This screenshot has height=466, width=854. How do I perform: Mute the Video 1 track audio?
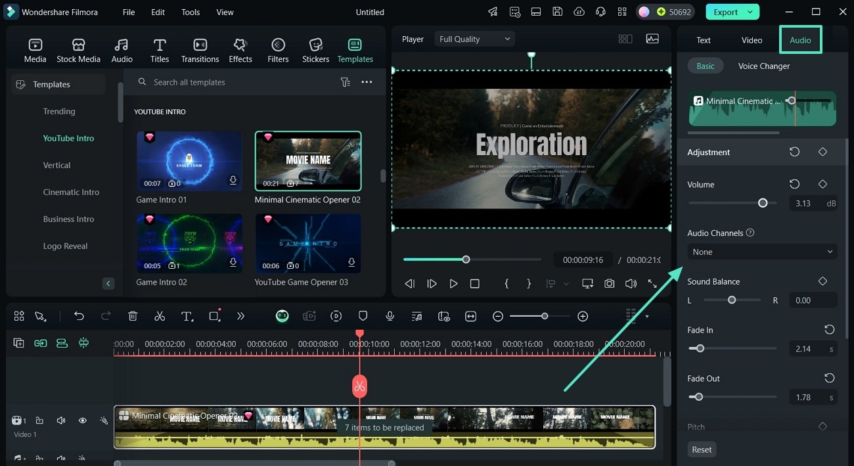click(x=61, y=421)
